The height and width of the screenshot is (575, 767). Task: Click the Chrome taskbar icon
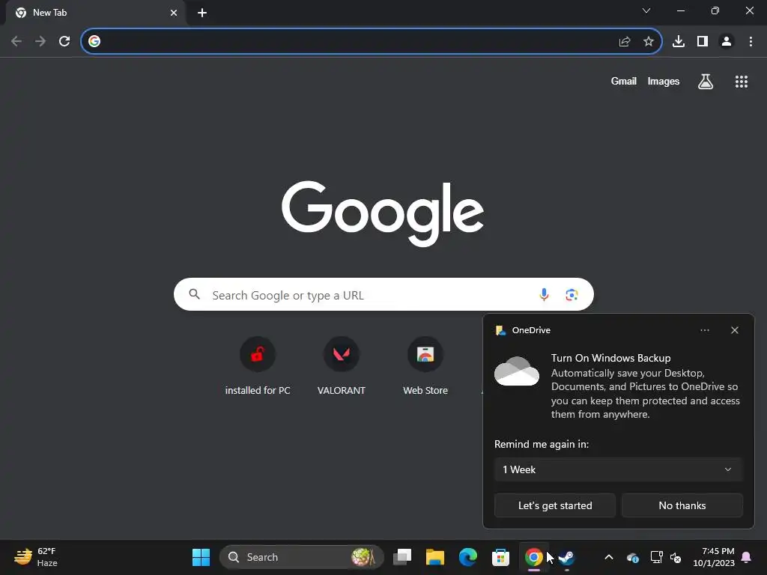(533, 557)
